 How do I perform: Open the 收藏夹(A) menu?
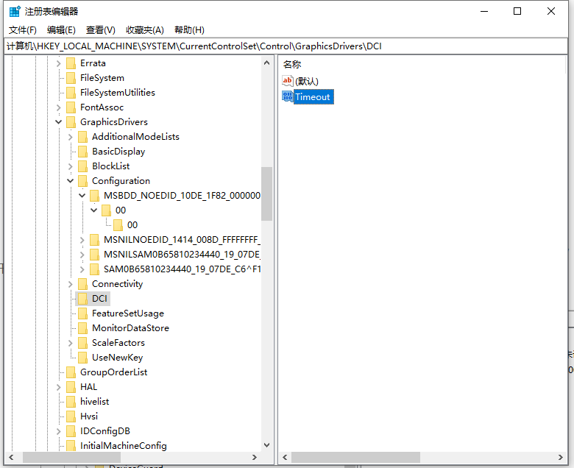click(x=145, y=30)
